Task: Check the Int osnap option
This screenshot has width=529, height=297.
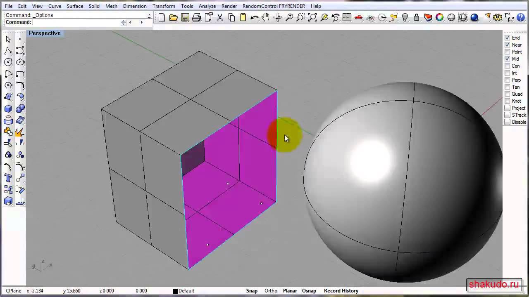Action: click(508, 73)
